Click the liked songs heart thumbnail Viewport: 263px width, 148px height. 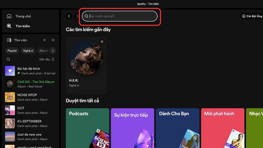[x=10, y=71]
